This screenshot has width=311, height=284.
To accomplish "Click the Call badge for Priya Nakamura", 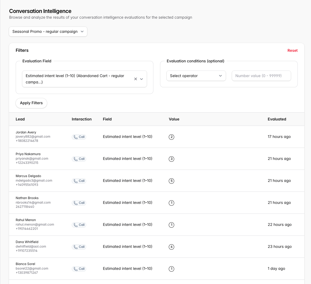I will (x=79, y=159).
